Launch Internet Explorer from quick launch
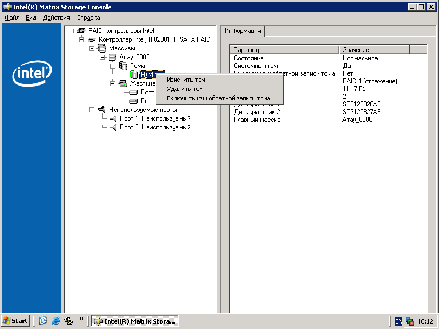Image resolution: width=439 pixels, height=329 pixels. point(56,321)
